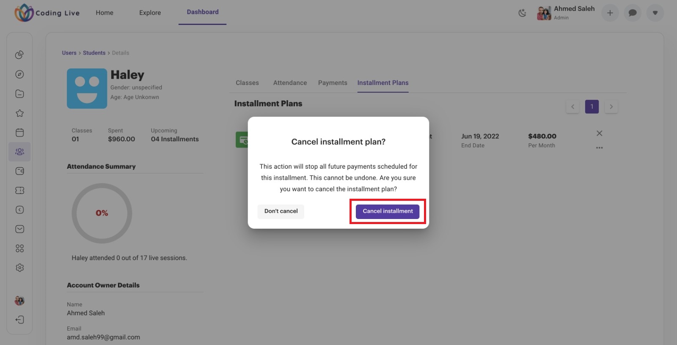The image size is (677, 345).
Task: Click the $960.00 spent value
Action: click(121, 139)
